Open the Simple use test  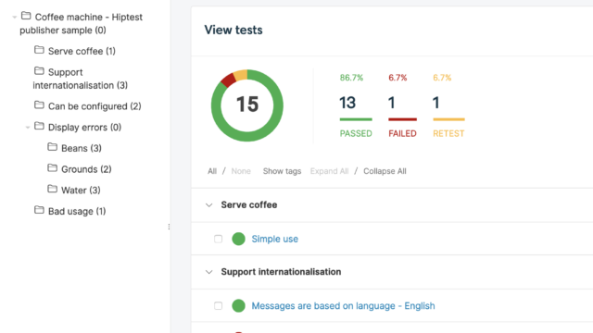tap(275, 239)
